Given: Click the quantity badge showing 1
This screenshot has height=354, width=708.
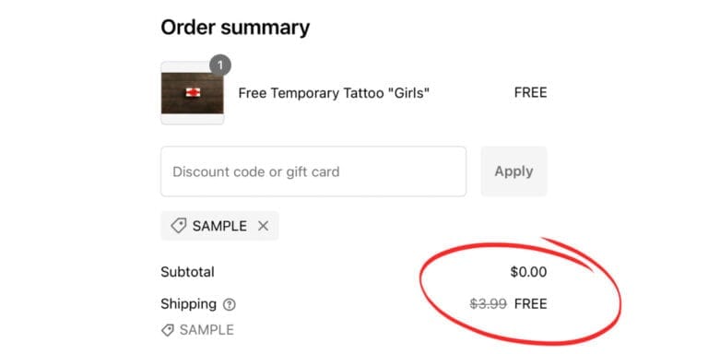Looking at the screenshot, I should tap(220, 66).
